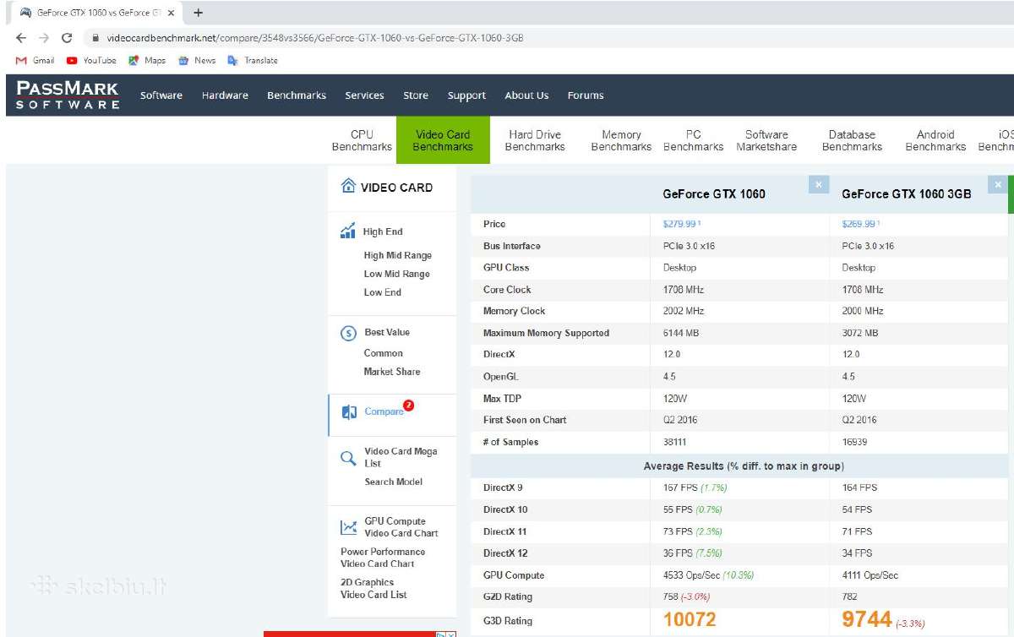This screenshot has width=1014, height=637.
Task: Open Android Benchmarks tab
Action: click(x=935, y=140)
